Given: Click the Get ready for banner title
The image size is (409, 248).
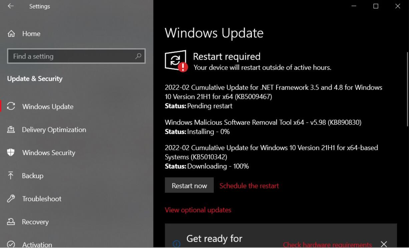Looking at the screenshot, I should click(214, 239).
